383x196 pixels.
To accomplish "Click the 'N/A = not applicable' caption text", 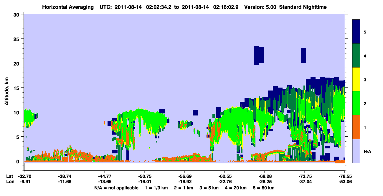I will (116, 187).
